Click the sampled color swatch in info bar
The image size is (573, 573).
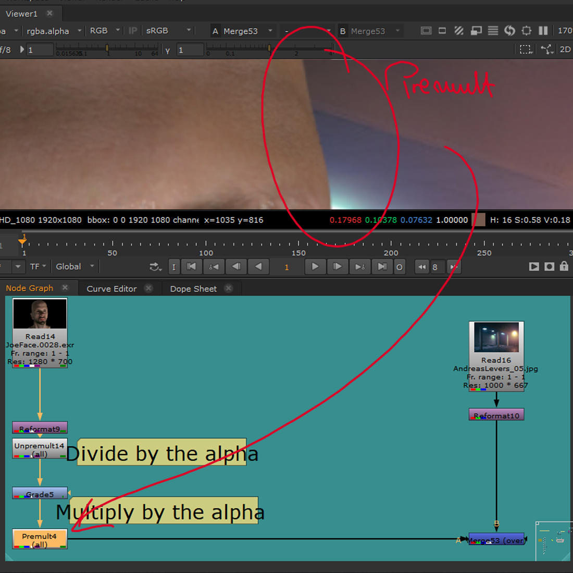tap(478, 220)
